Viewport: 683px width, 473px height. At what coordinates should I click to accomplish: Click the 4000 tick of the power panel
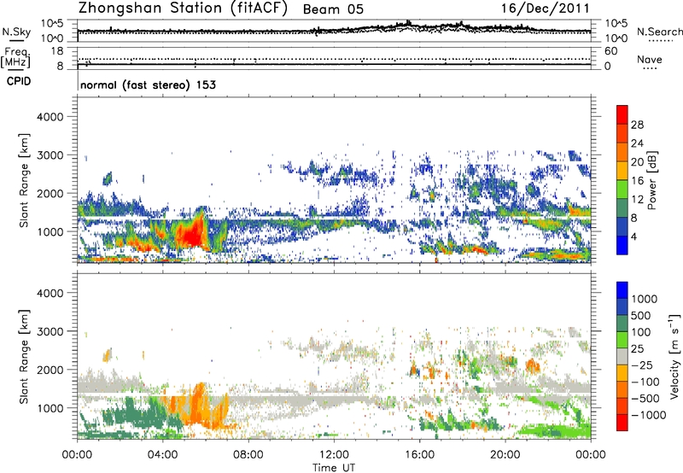(x=50, y=117)
